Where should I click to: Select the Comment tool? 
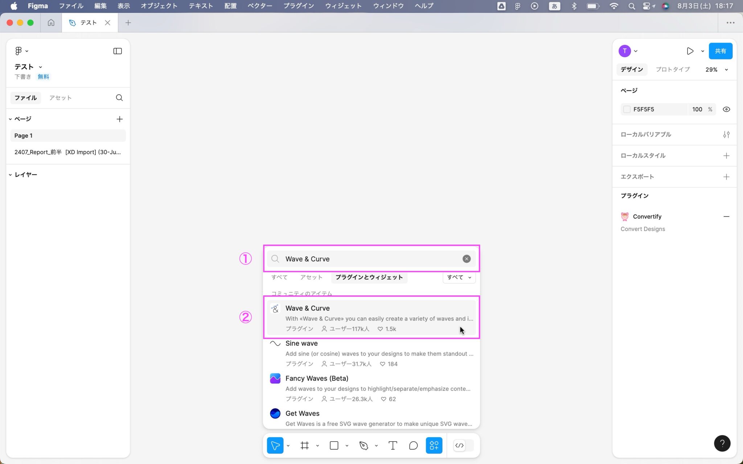pos(413,445)
